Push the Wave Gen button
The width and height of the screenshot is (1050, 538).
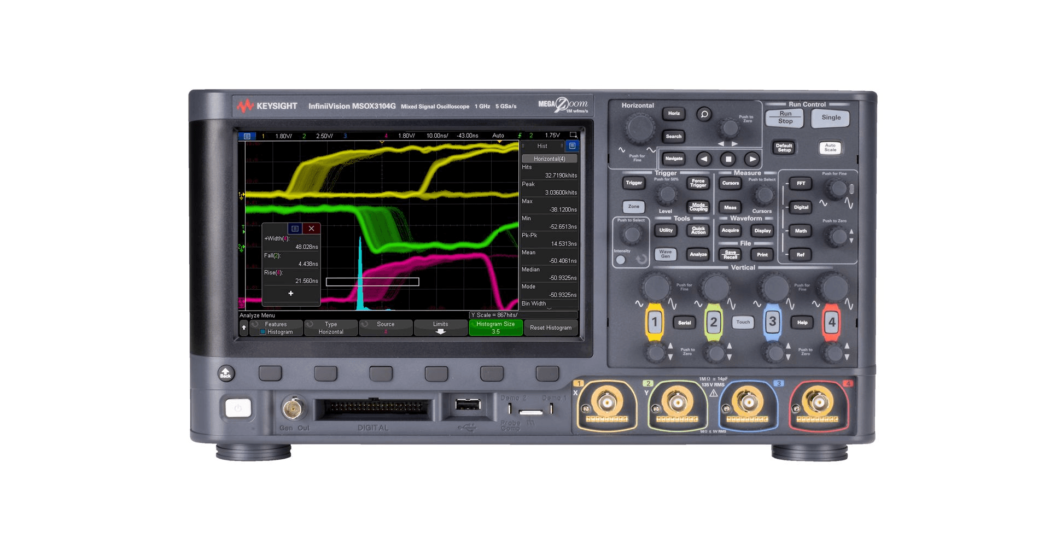[x=666, y=254]
